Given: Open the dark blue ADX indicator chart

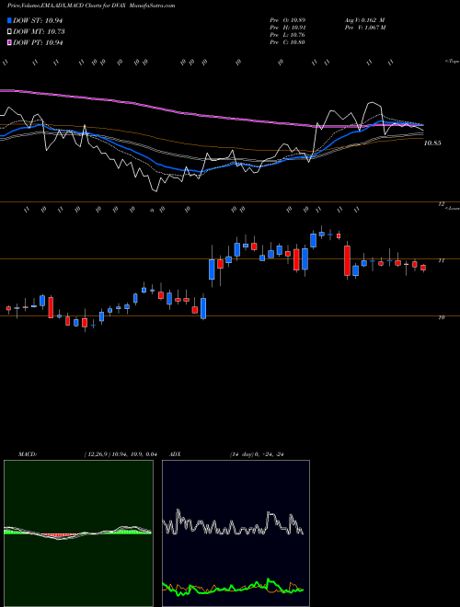Looking at the screenshot, I should pyautogui.click(x=236, y=533).
